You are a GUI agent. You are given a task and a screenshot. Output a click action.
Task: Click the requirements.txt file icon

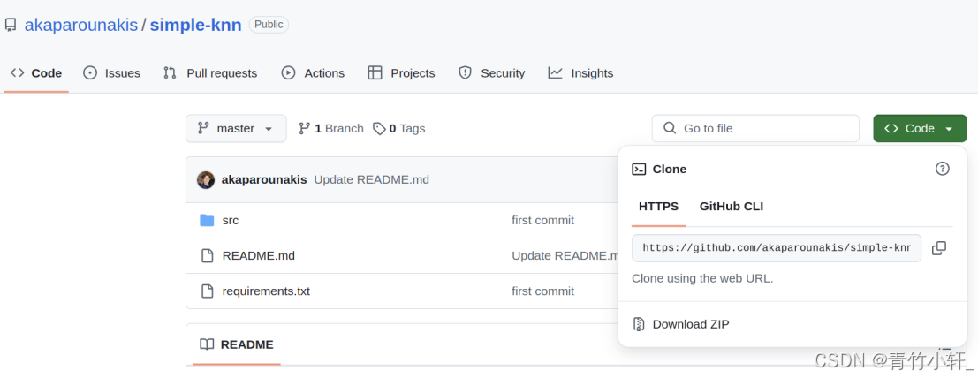(207, 291)
